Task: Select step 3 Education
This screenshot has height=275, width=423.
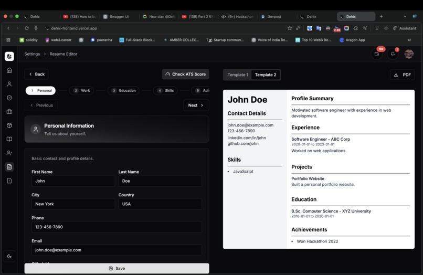Action: 123,90
